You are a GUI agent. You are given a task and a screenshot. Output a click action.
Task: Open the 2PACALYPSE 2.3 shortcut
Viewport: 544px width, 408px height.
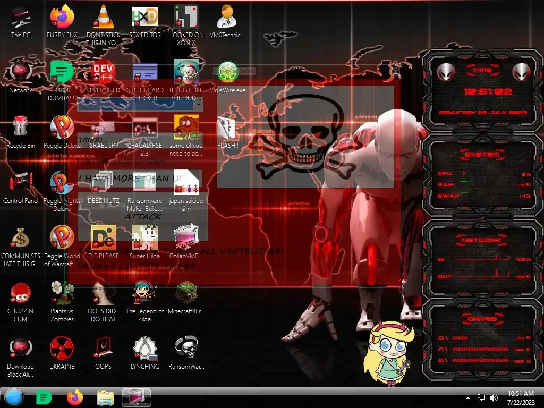[x=144, y=136]
